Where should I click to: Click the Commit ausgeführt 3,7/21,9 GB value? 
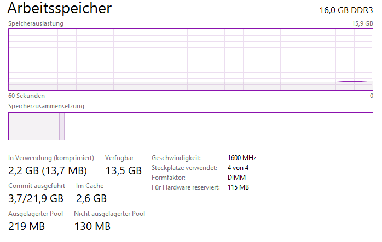pos(36,198)
